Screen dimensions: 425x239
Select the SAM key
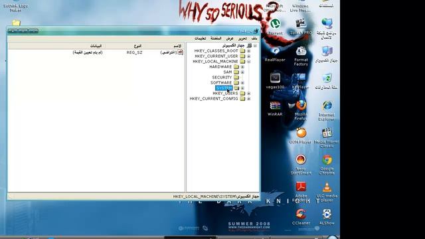click(228, 72)
